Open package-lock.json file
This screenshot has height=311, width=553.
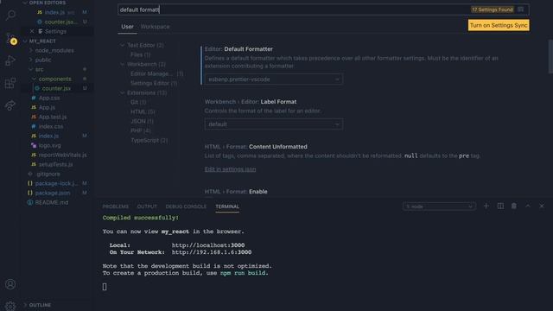click(x=56, y=183)
